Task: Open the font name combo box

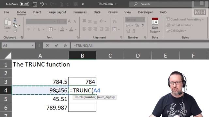Action: (x=41, y=21)
